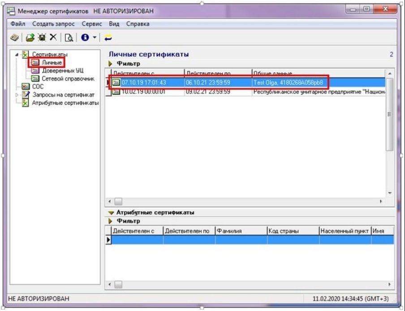Screen dimensions: 405x311
Task: Expand the Запросы на сертификат node
Action: 17,94
